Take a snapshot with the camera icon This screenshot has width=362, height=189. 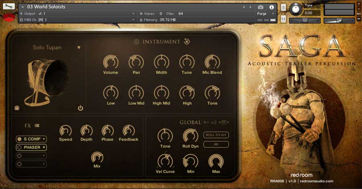coord(260,7)
